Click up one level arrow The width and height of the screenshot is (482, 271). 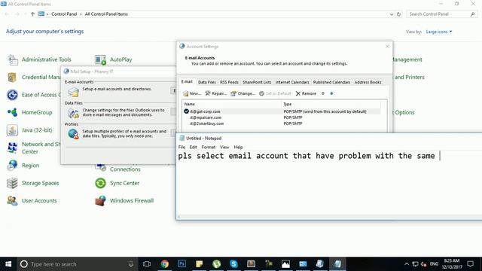(32, 14)
